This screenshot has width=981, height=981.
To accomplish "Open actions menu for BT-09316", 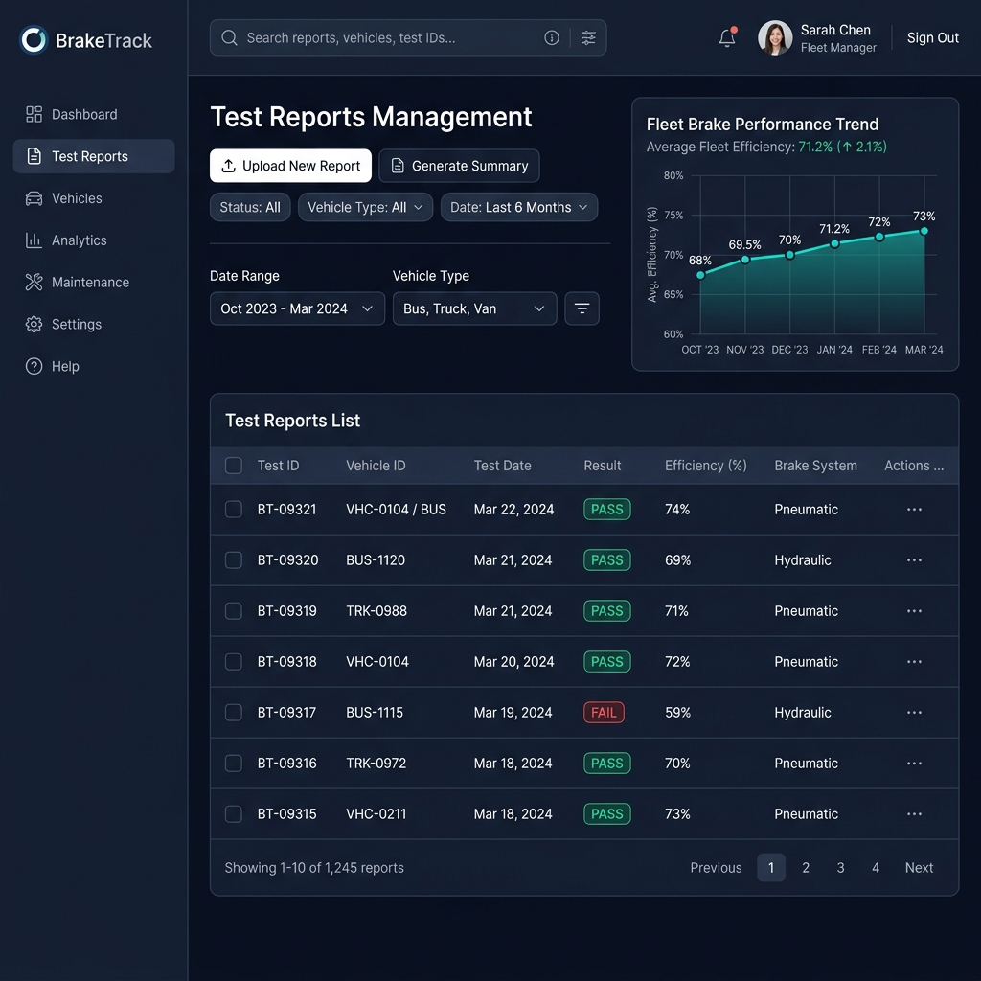I will 914,763.
